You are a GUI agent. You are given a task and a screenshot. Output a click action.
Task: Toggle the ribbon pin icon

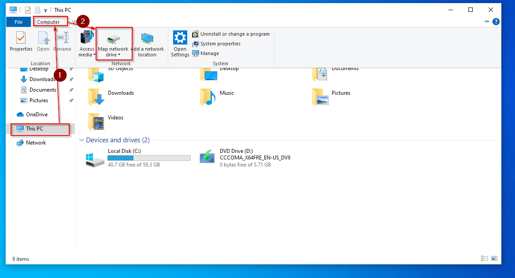point(486,21)
